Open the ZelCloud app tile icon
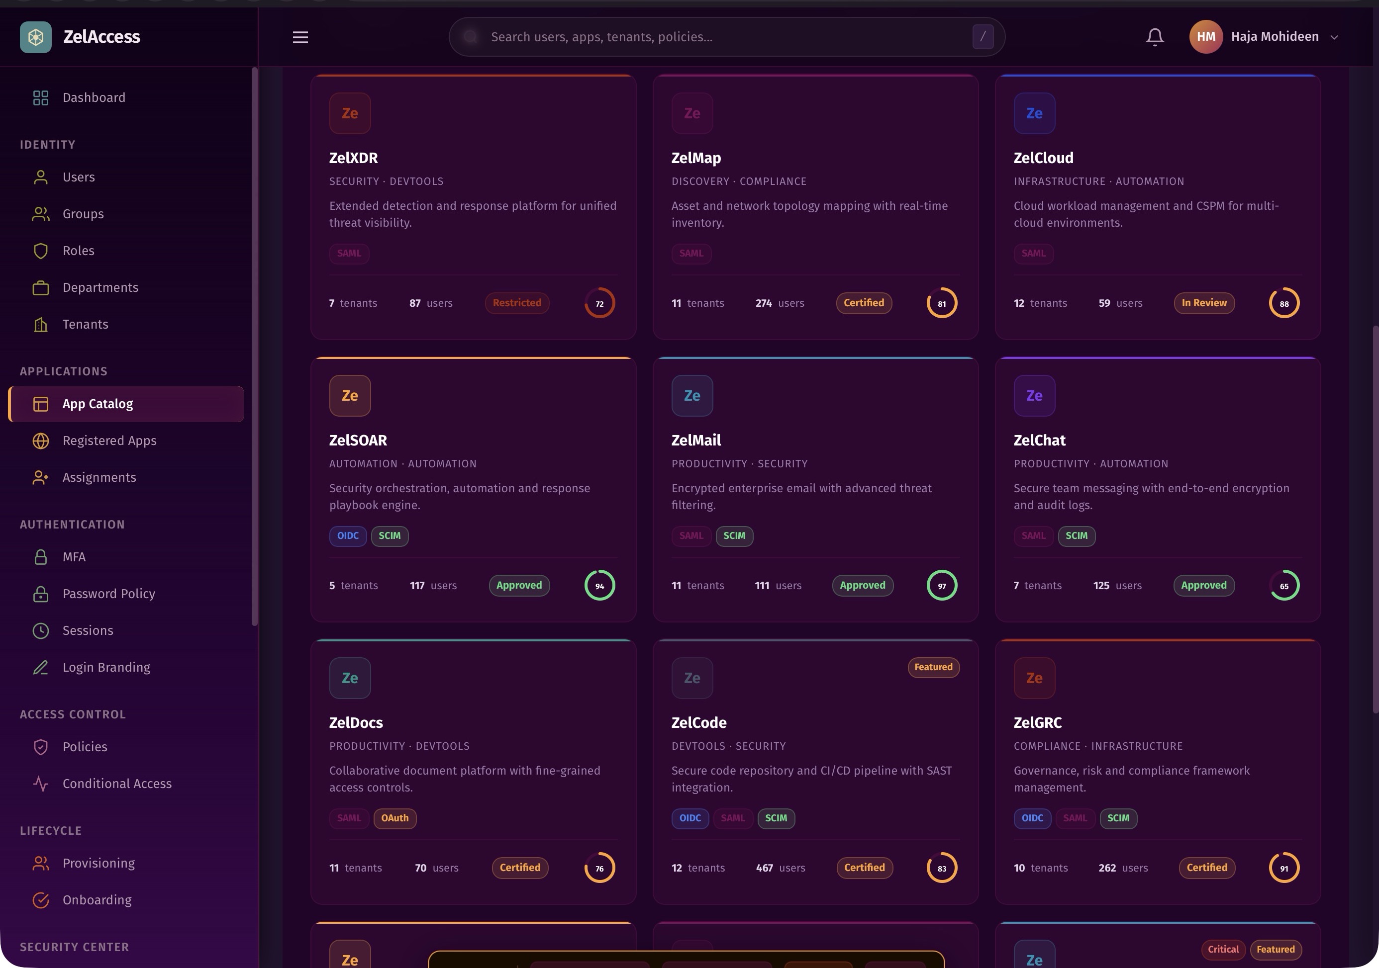The height and width of the screenshot is (968, 1379). point(1034,113)
